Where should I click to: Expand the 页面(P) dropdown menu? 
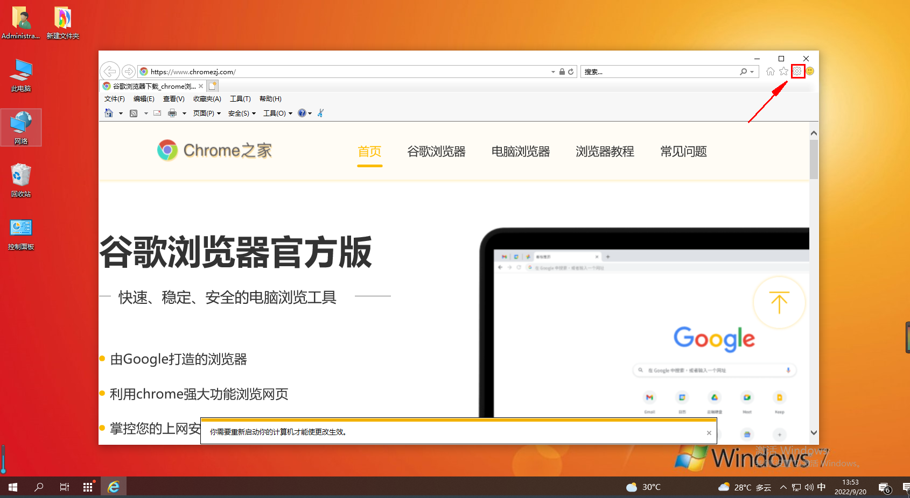click(x=205, y=113)
